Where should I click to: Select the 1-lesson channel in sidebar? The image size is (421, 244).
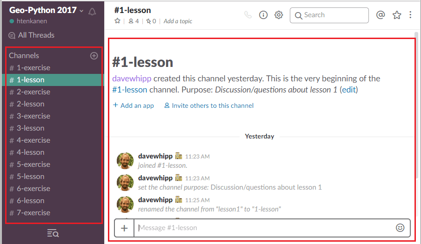[x=53, y=80]
